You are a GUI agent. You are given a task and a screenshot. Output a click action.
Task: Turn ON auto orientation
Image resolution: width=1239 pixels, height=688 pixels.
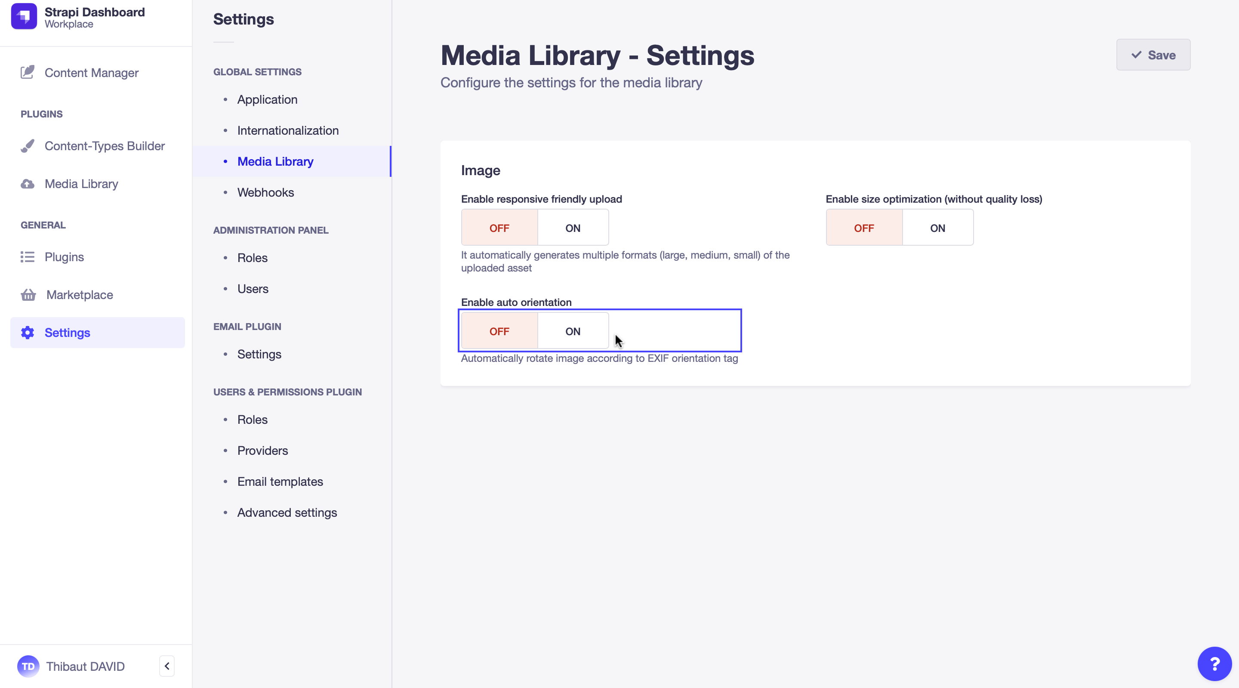(x=573, y=331)
